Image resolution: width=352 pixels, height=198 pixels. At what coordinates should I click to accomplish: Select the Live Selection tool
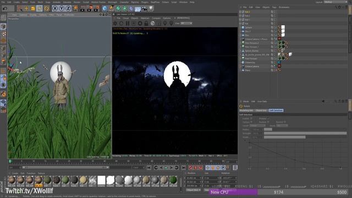(x=20, y=9)
